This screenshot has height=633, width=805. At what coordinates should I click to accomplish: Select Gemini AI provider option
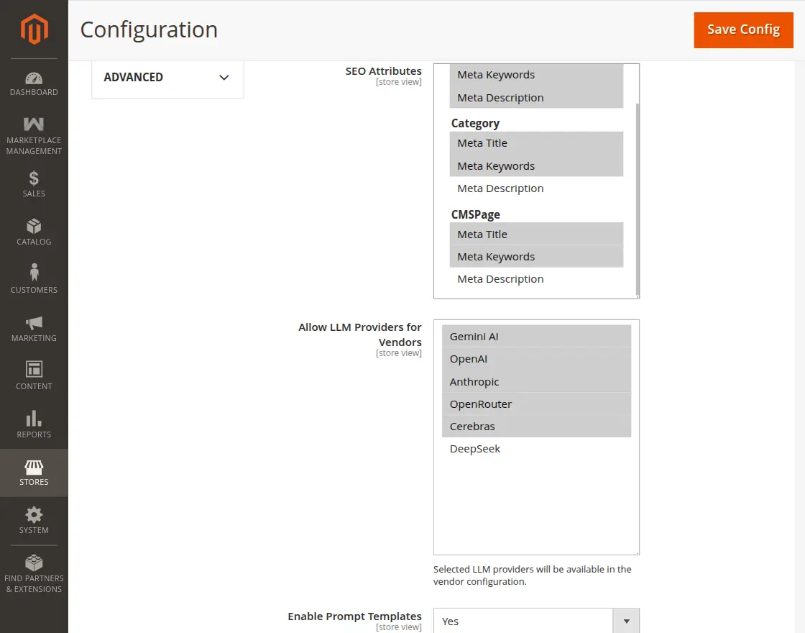tap(536, 337)
